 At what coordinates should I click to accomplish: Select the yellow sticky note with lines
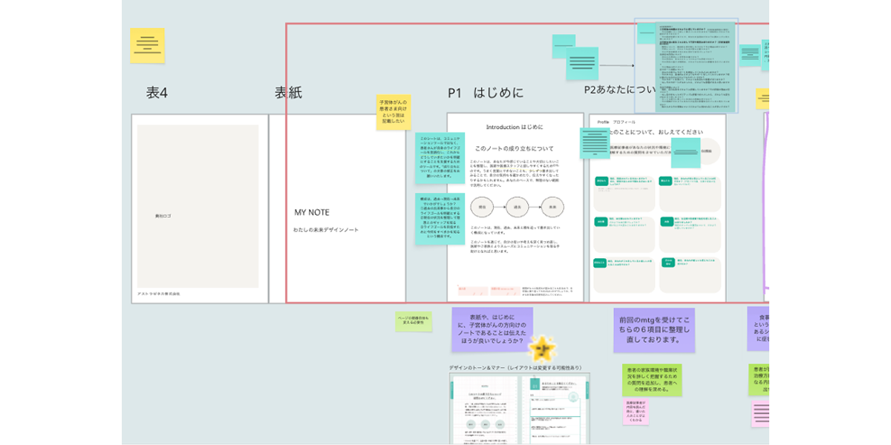point(147,44)
